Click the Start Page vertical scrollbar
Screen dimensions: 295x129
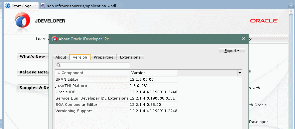(x=291, y=71)
